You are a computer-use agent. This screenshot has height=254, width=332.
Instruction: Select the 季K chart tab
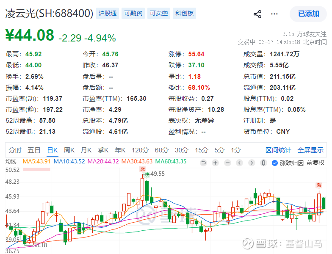[103, 150]
